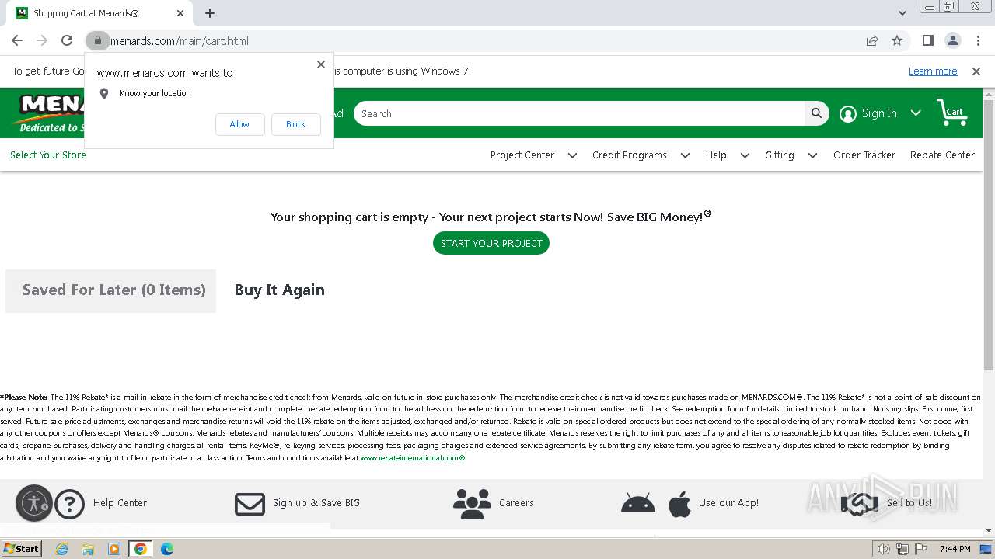995x559 pixels.
Task: Click the share page icon
Action: [x=872, y=40]
